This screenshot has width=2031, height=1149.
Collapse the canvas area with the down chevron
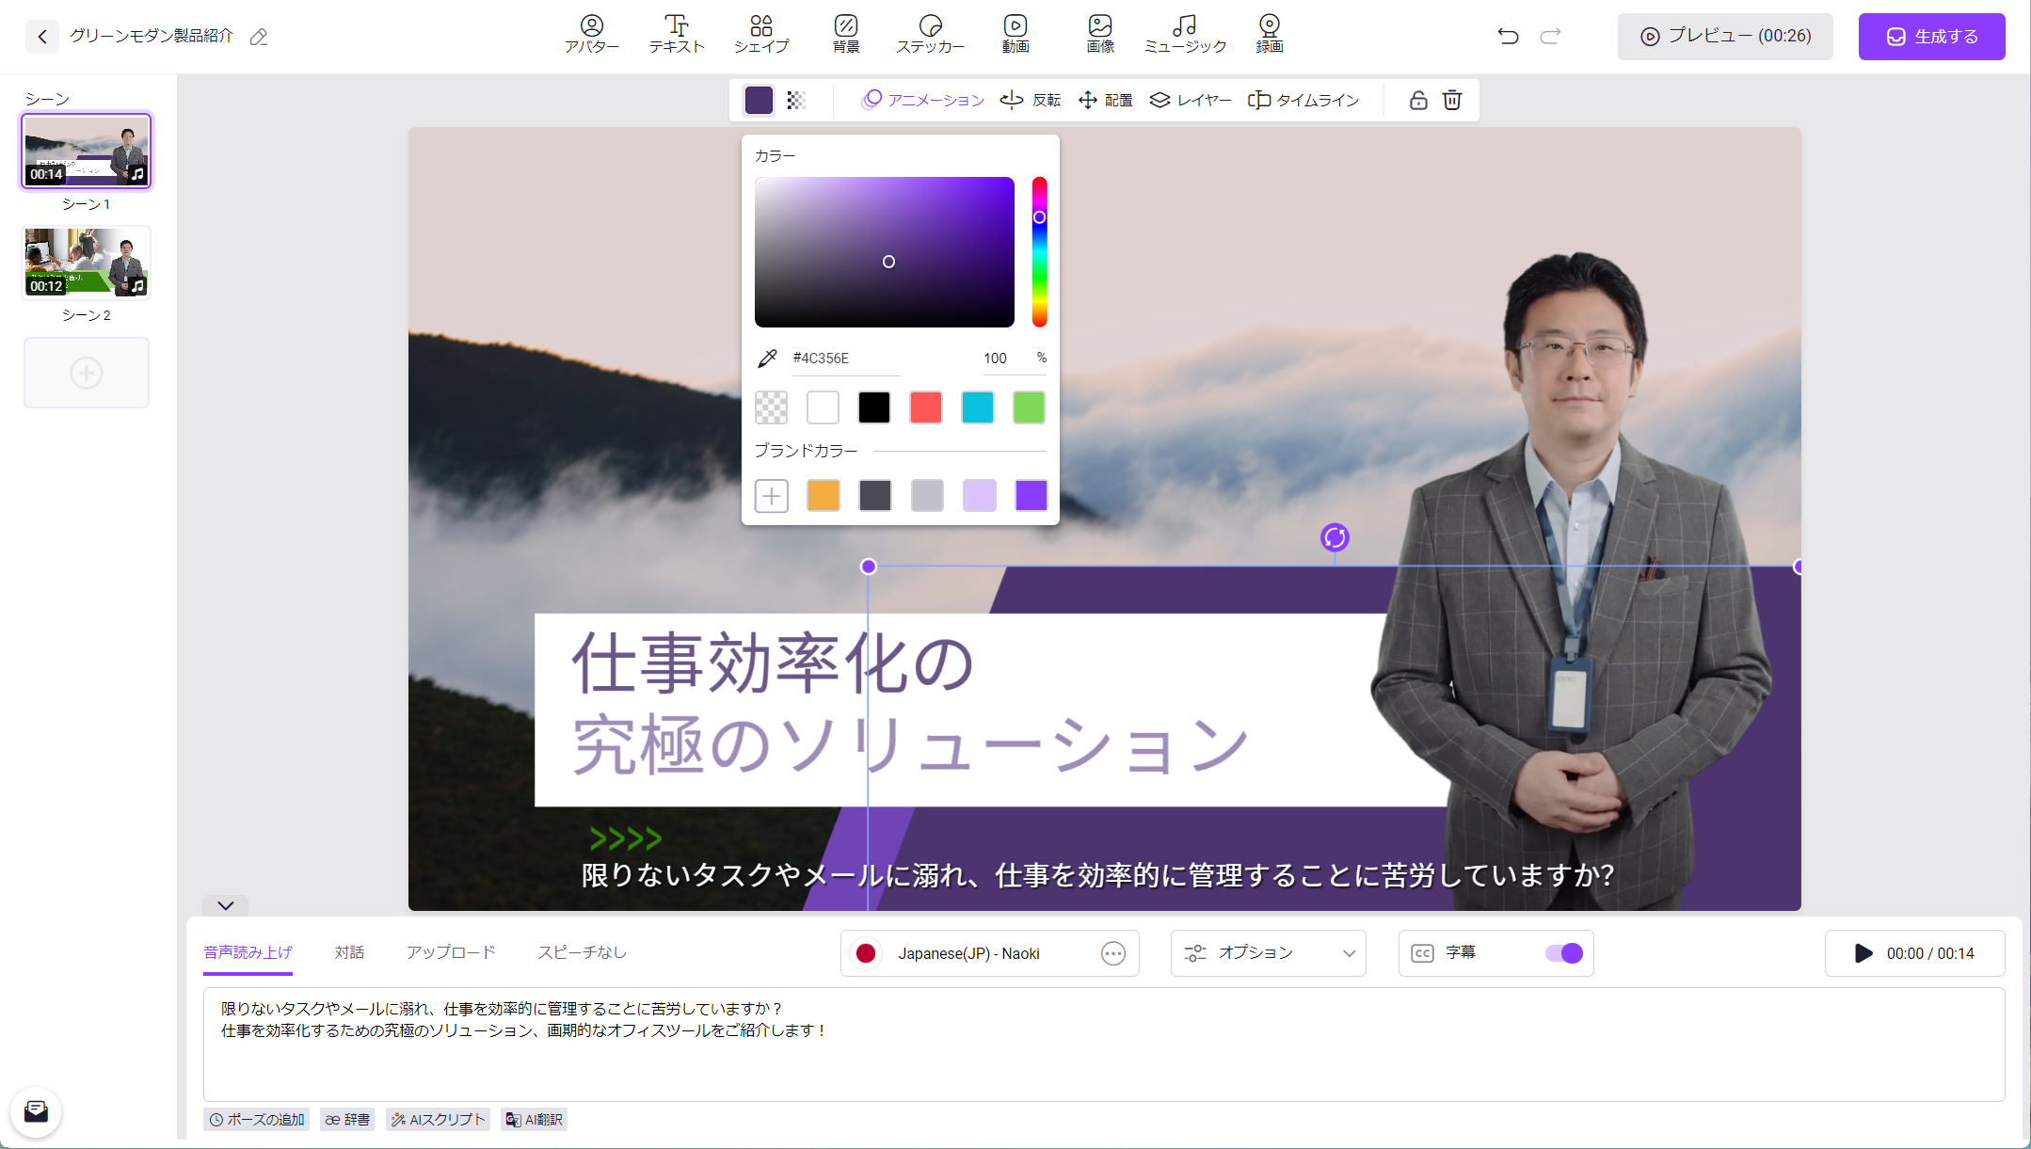[224, 906]
